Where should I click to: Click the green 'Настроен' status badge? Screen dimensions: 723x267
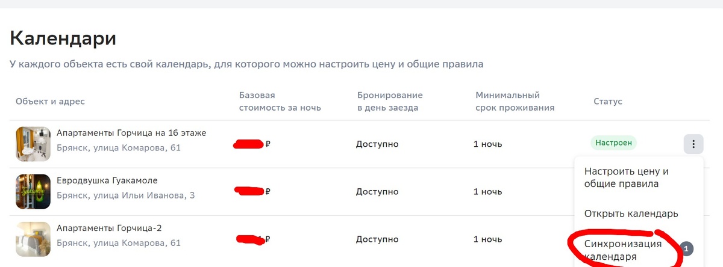613,143
